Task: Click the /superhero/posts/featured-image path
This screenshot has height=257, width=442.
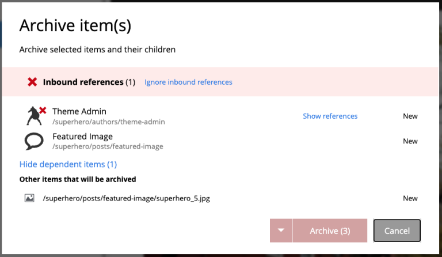Action: 108,146
